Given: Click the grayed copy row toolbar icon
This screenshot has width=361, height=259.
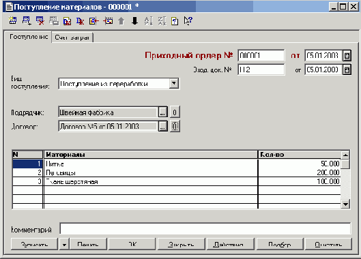Looking at the screenshot, I should 54,21.
